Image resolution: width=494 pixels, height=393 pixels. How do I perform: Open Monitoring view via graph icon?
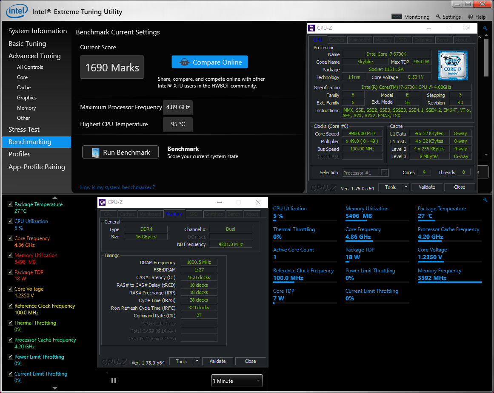[x=397, y=17]
